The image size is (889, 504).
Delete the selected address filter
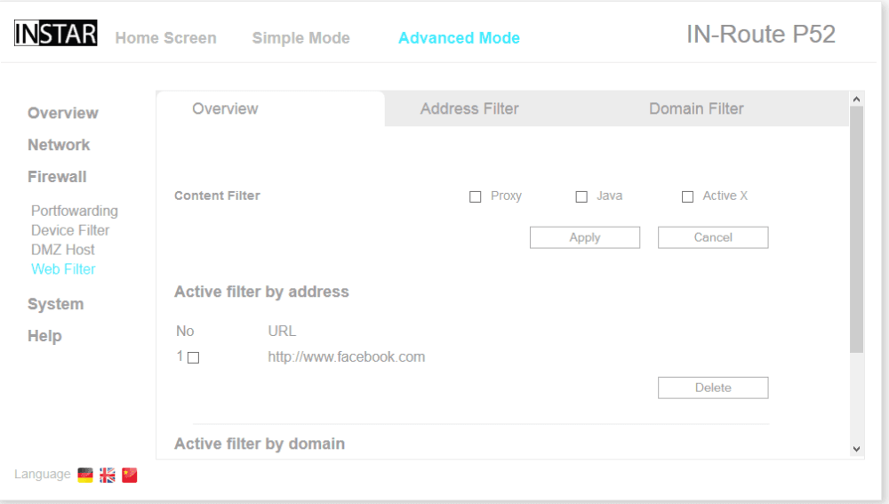[x=713, y=388]
